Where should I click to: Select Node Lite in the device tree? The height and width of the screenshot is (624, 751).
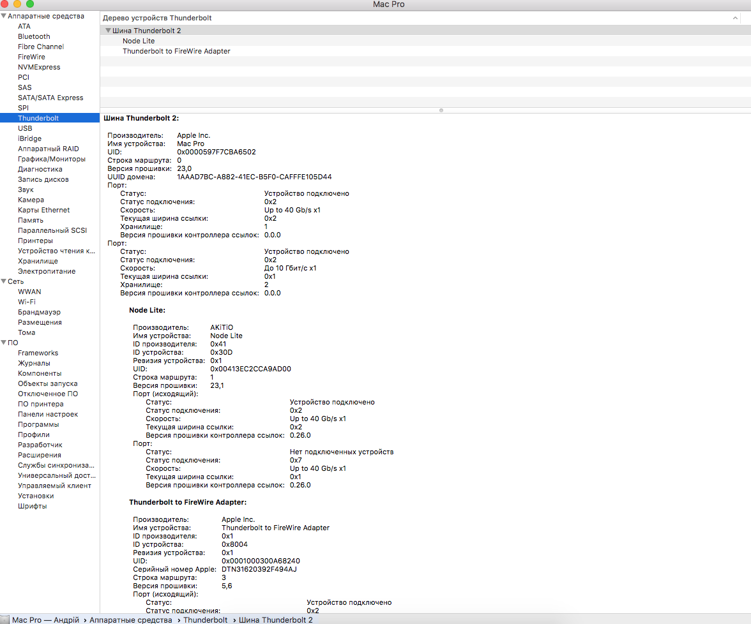pos(139,41)
